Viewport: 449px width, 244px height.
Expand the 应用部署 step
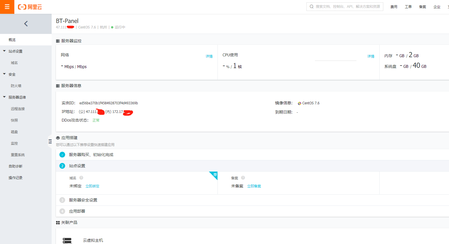click(x=252, y=211)
